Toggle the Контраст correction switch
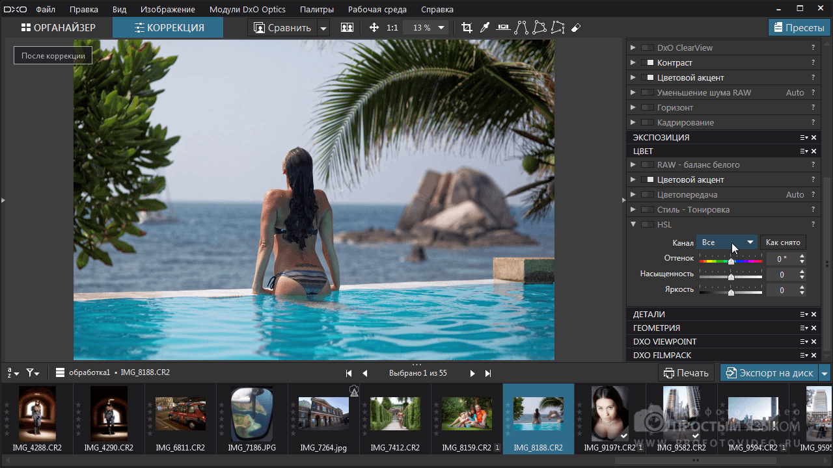 tap(647, 62)
